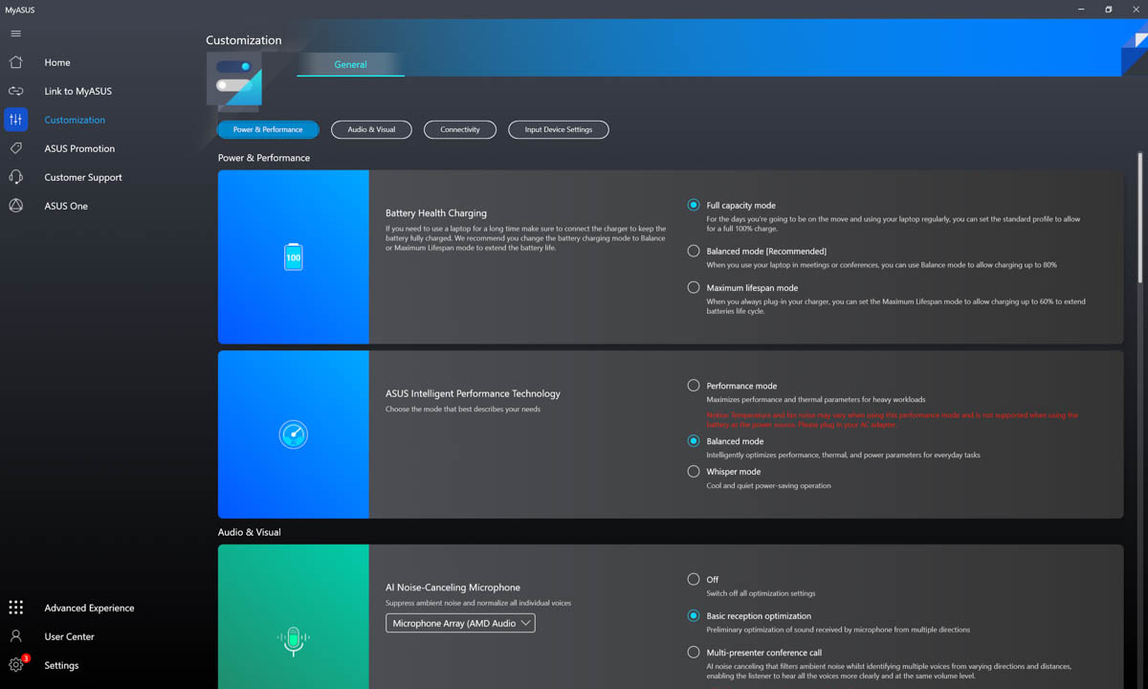Choose Whisper mode

click(x=694, y=471)
